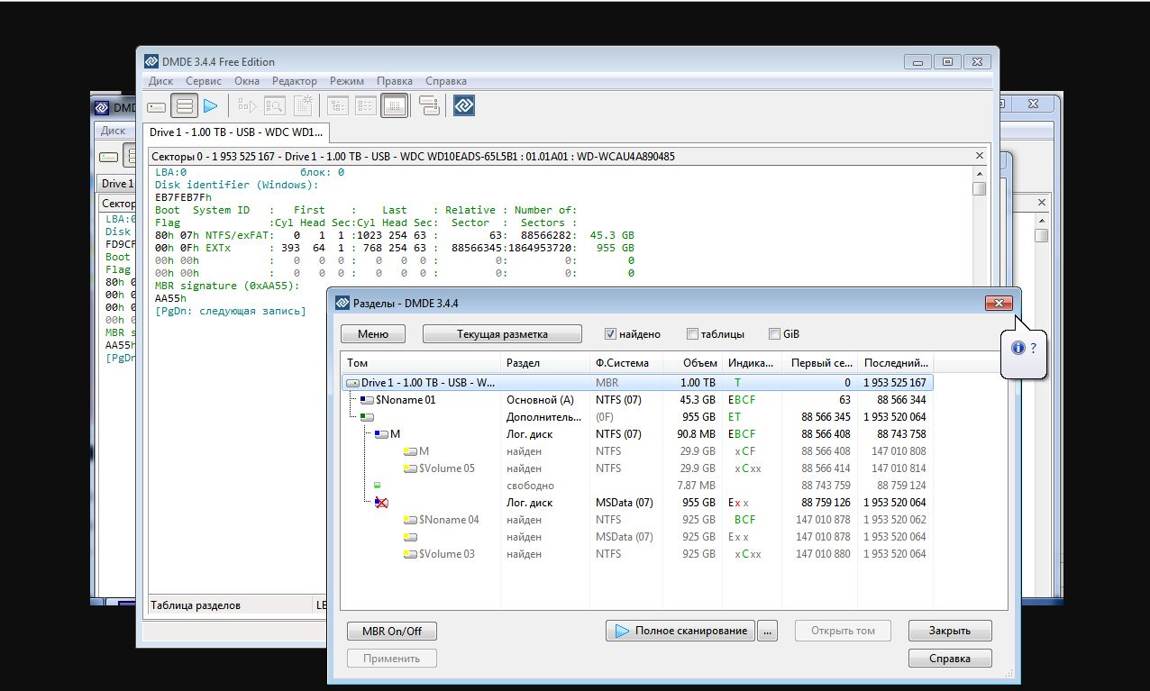The width and height of the screenshot is (1150, 691).
Task: Enable the 'таблицы' checkbox
Action: (692, 334)
